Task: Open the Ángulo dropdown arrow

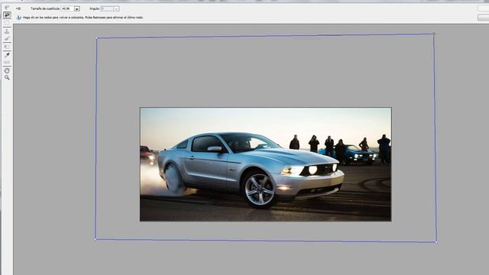Action: (x=116, y=9)
